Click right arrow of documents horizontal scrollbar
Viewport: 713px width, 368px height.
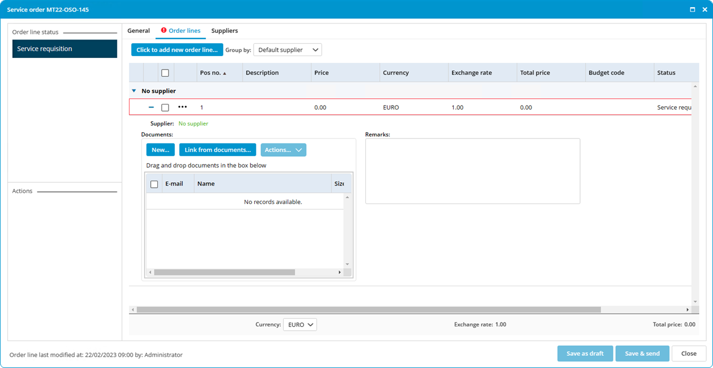click(x=340, y=272)
